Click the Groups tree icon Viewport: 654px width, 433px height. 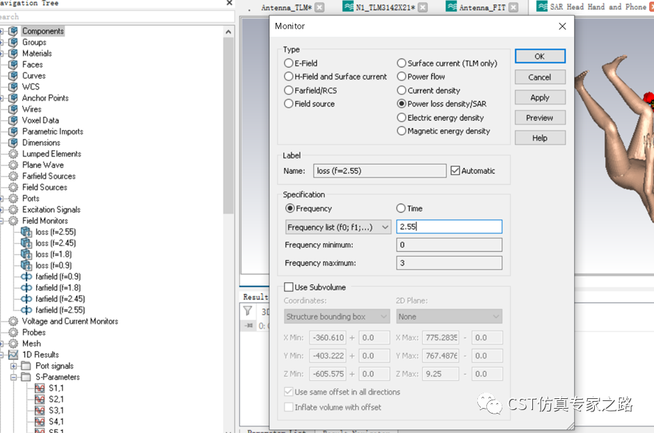coord(13,42)
